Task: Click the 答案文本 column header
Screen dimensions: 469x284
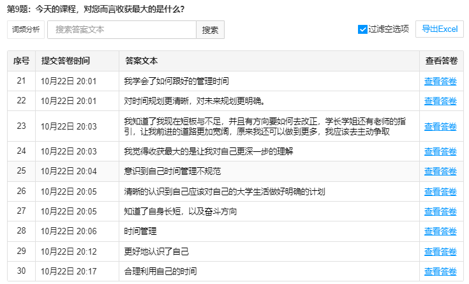Action: point(141,61)
